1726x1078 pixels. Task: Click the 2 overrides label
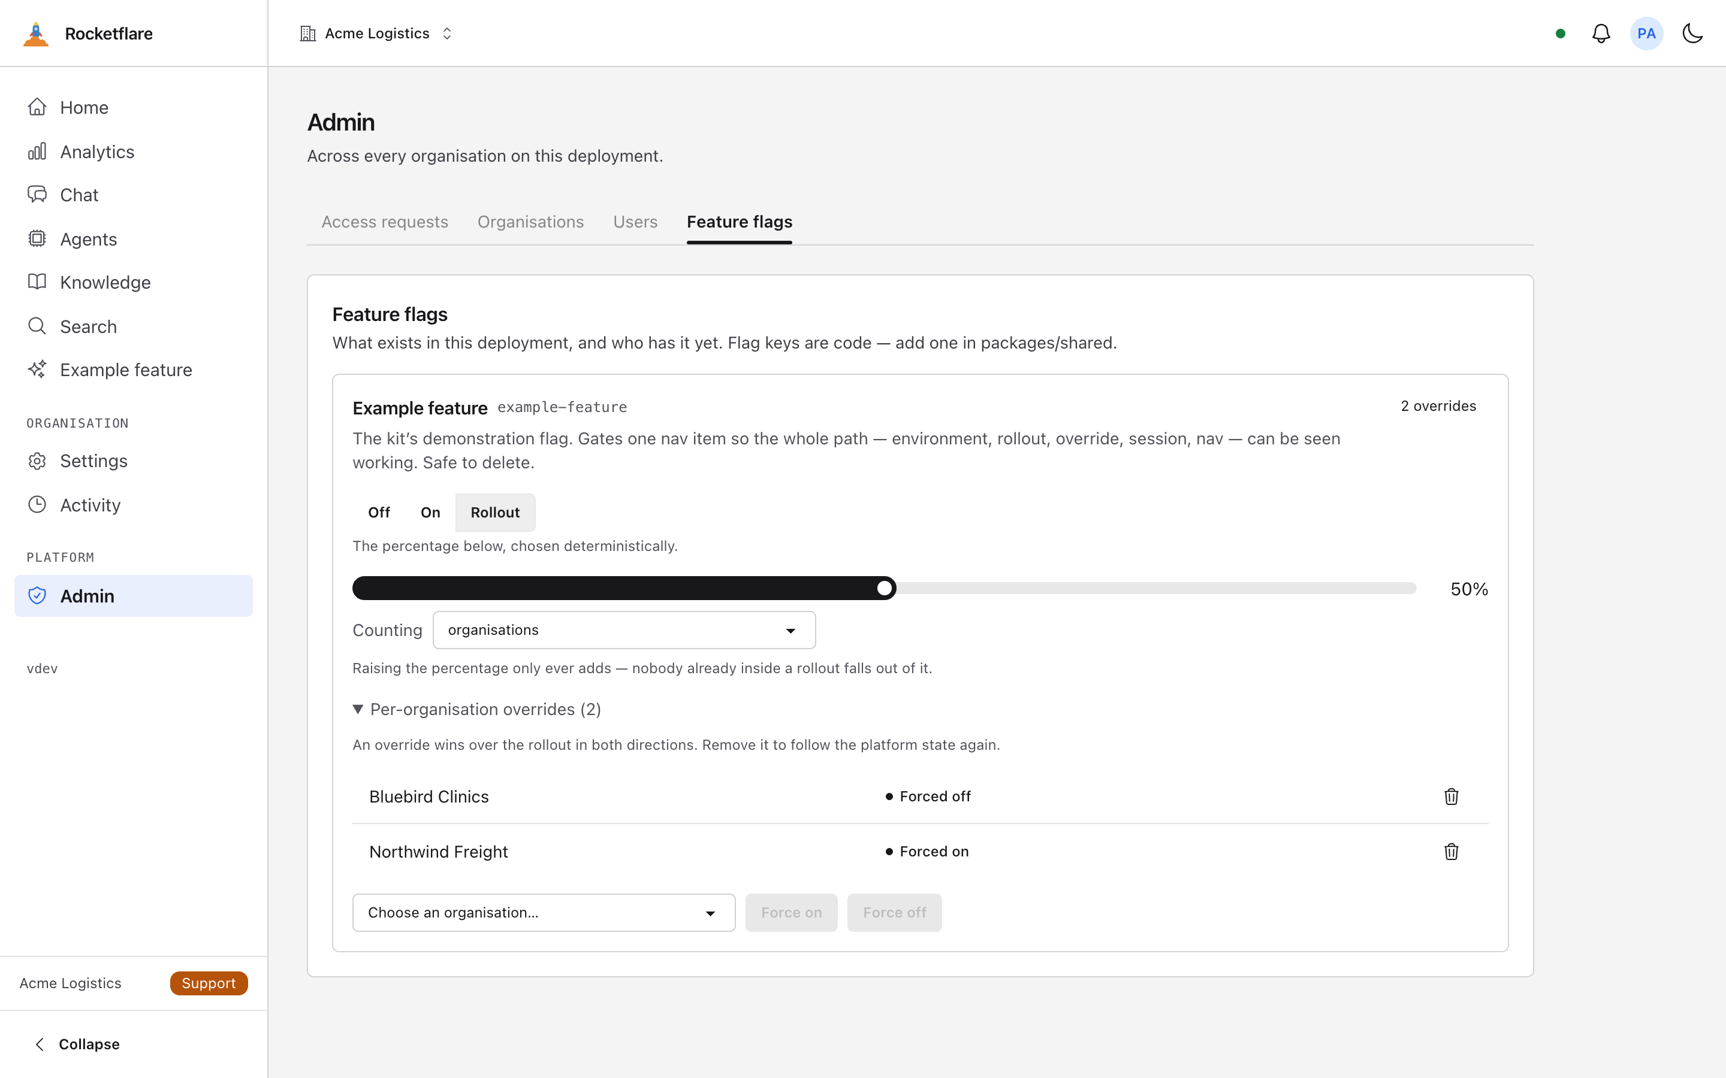[1438, 407]
